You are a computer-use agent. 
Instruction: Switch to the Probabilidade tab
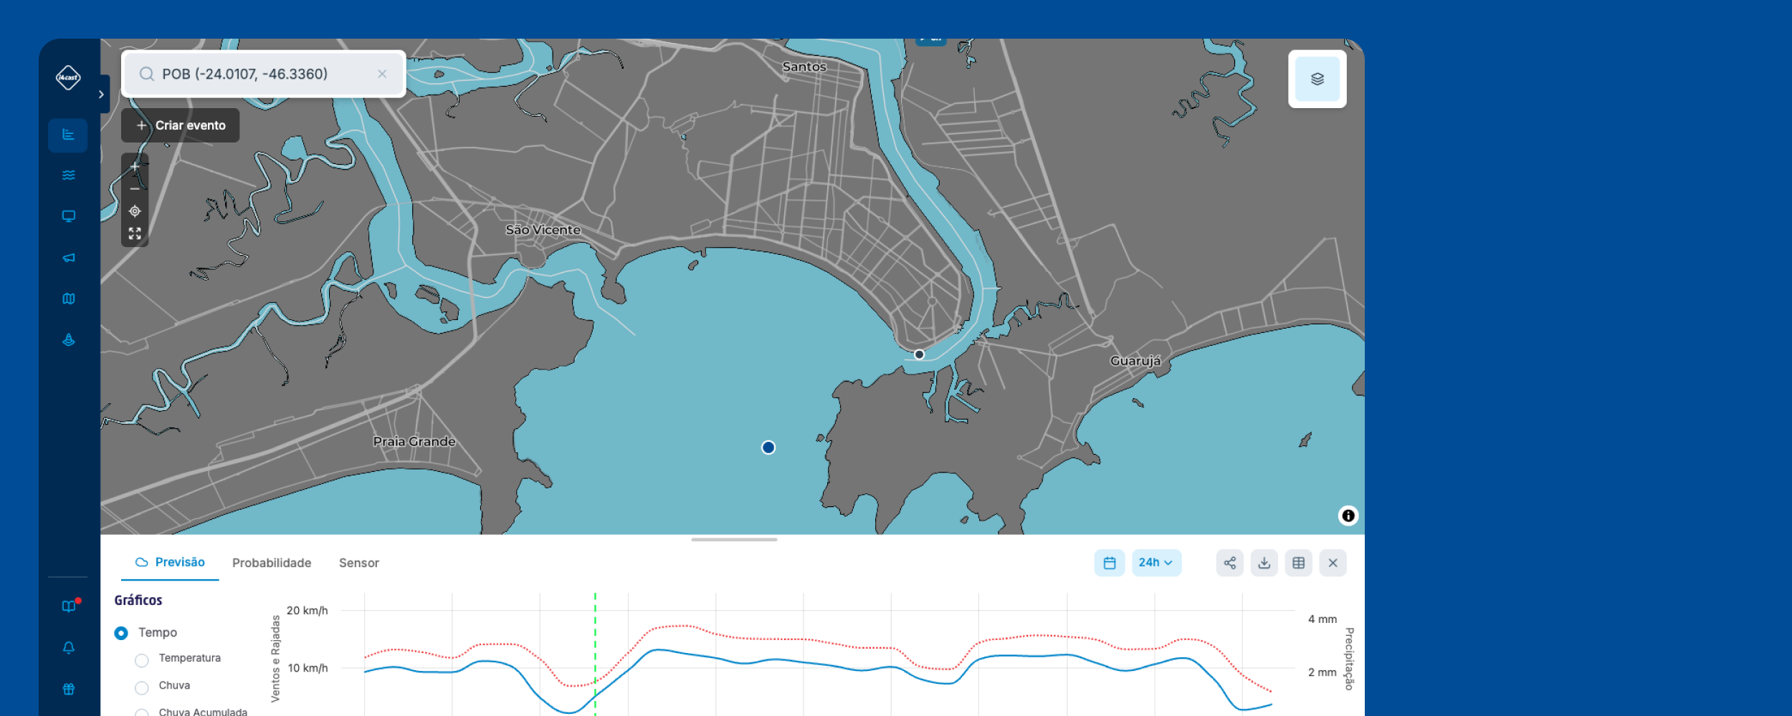(272, 563)
